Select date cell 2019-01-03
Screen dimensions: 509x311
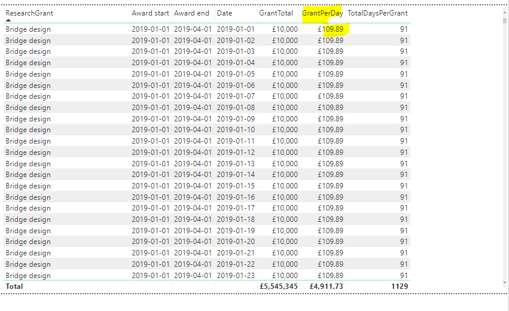click(x=236, y=51)
